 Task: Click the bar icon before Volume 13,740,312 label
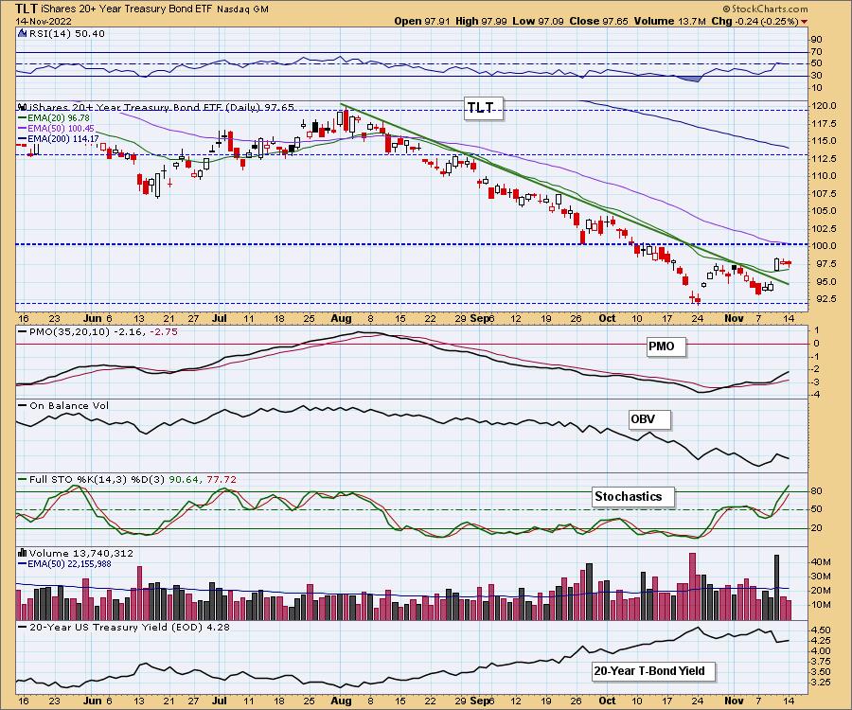(x=23, y=553)
